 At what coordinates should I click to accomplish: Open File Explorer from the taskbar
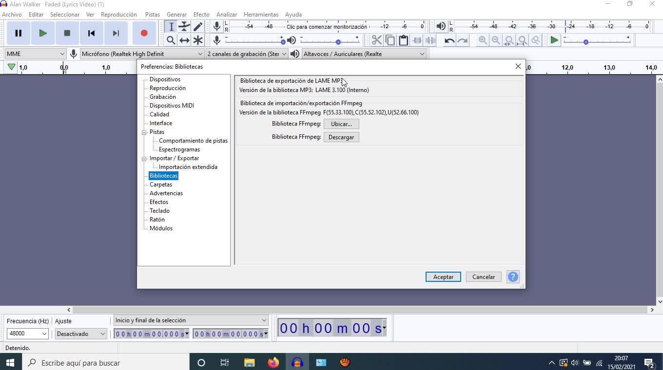pos(250,363)
